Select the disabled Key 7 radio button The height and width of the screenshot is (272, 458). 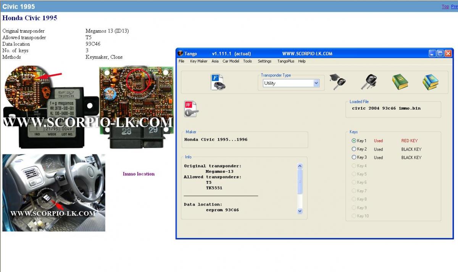pos(354,191)
